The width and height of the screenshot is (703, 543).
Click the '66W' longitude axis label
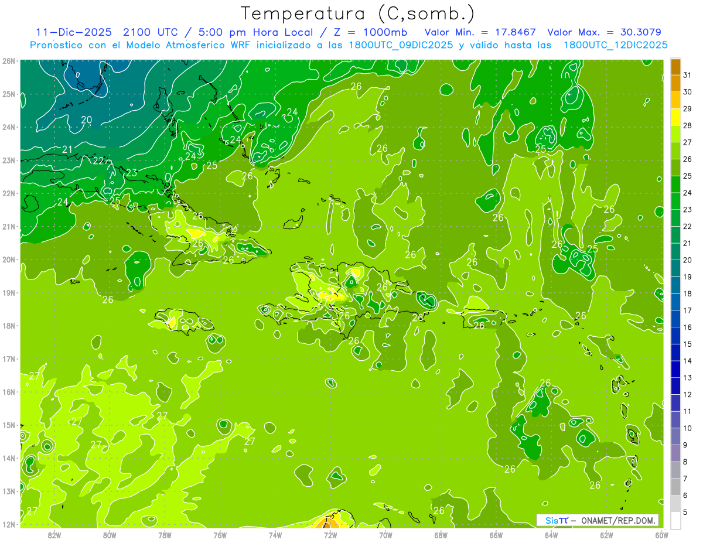coord(496,535)
